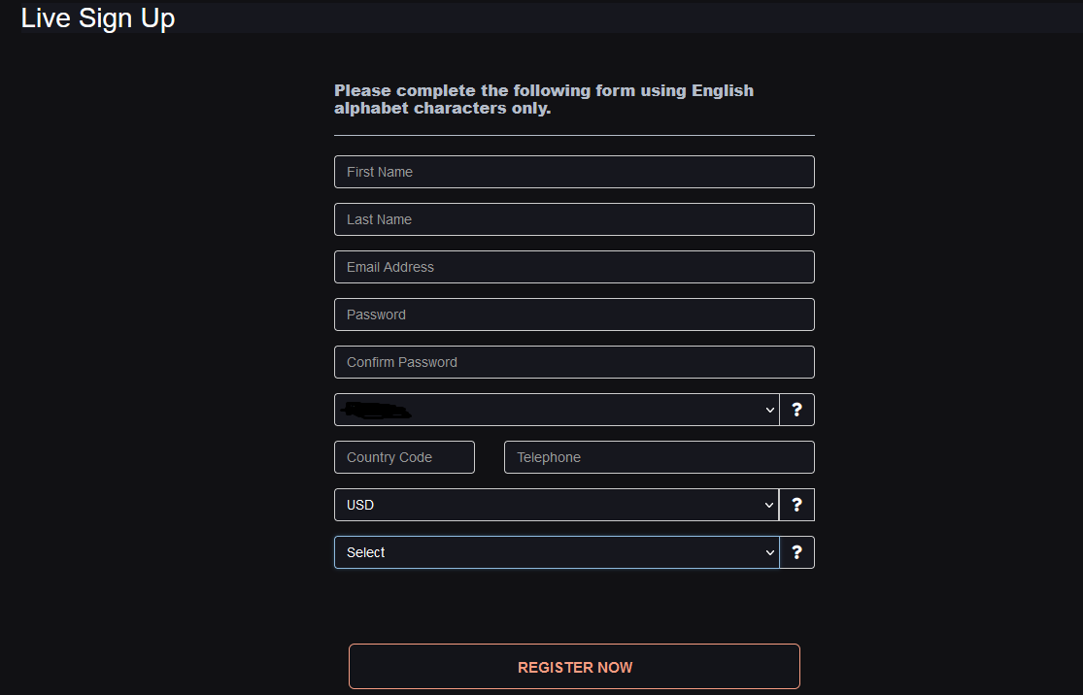Screen dimensions: 1083x695
Task: Open the bottom 'Select' dropdown list
Action: pos(557,552)
